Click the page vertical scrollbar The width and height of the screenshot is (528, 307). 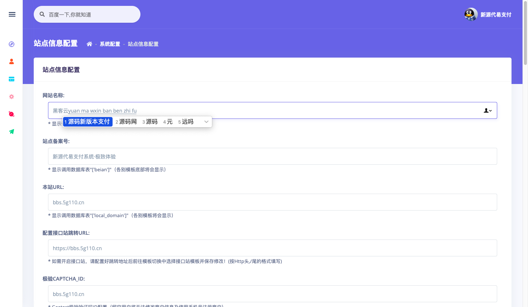point(525,33)
